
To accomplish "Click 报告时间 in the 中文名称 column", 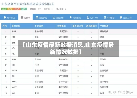I will tap(39, 32).
